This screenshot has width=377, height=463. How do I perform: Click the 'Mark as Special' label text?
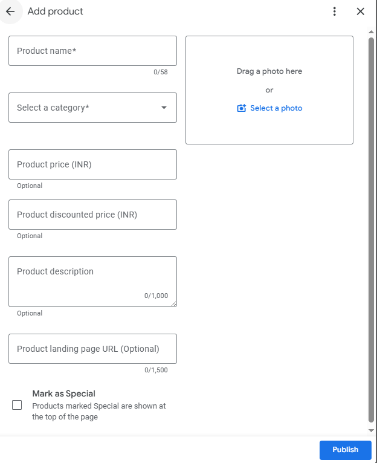pos(63,393)
